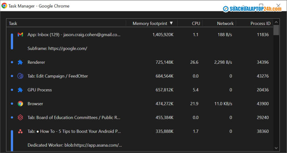Select the Tab: Edit Campaign / FeedOtter row

coord(57,76)
